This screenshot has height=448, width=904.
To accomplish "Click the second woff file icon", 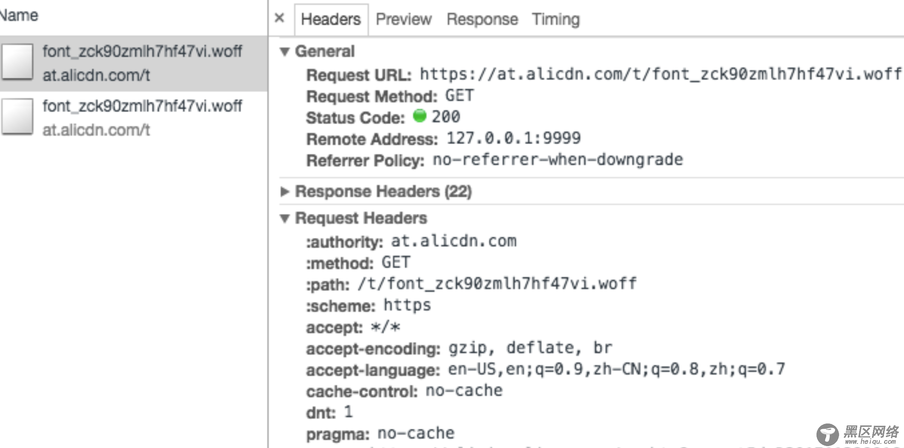I will coord(17,116).
